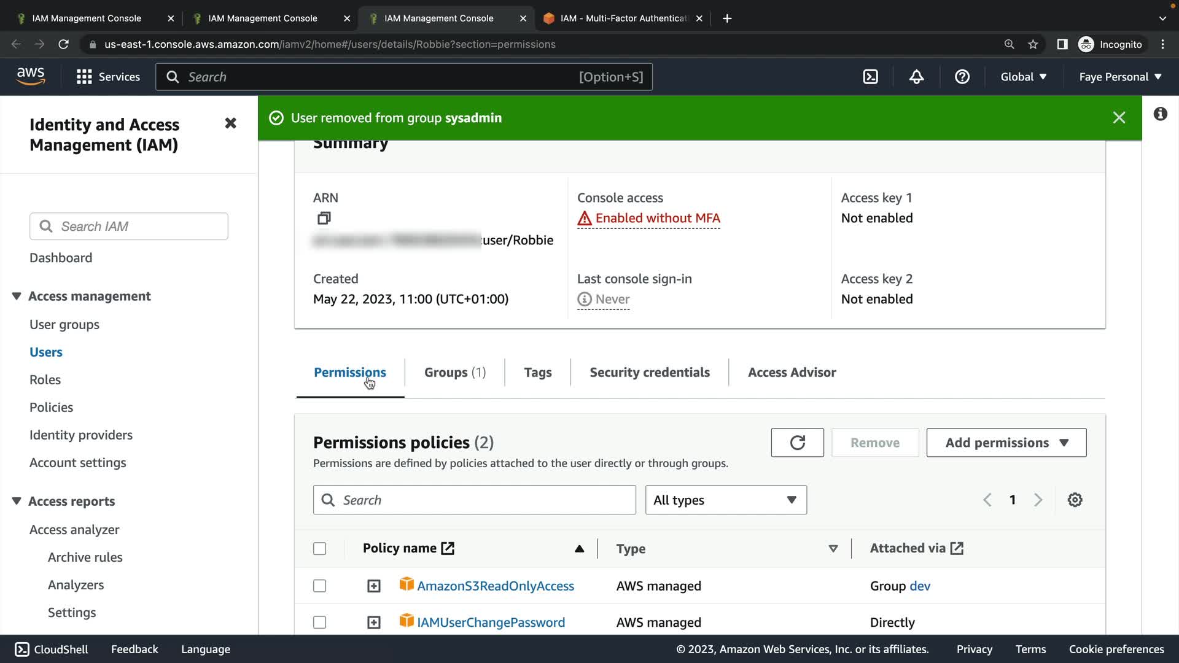Click the refresh policies button
The image size is (1179, 663).
tap(797, 443)
